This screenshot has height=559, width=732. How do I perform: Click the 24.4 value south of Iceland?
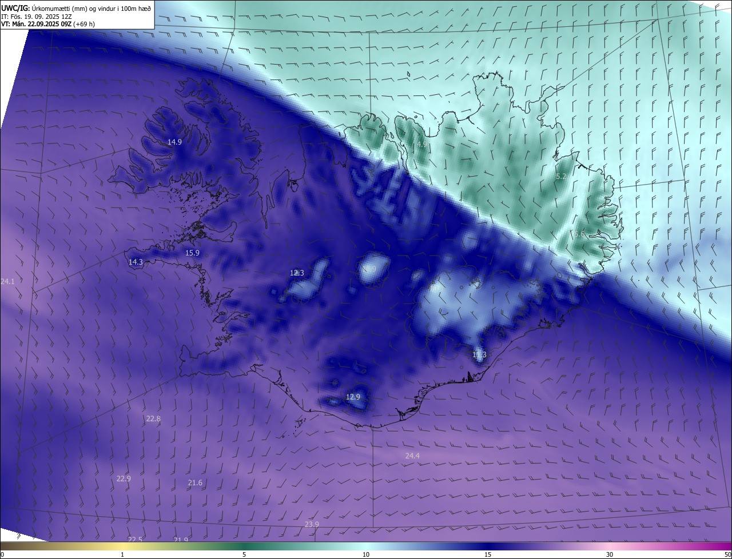pyautogui.click(x=412, y=456)
